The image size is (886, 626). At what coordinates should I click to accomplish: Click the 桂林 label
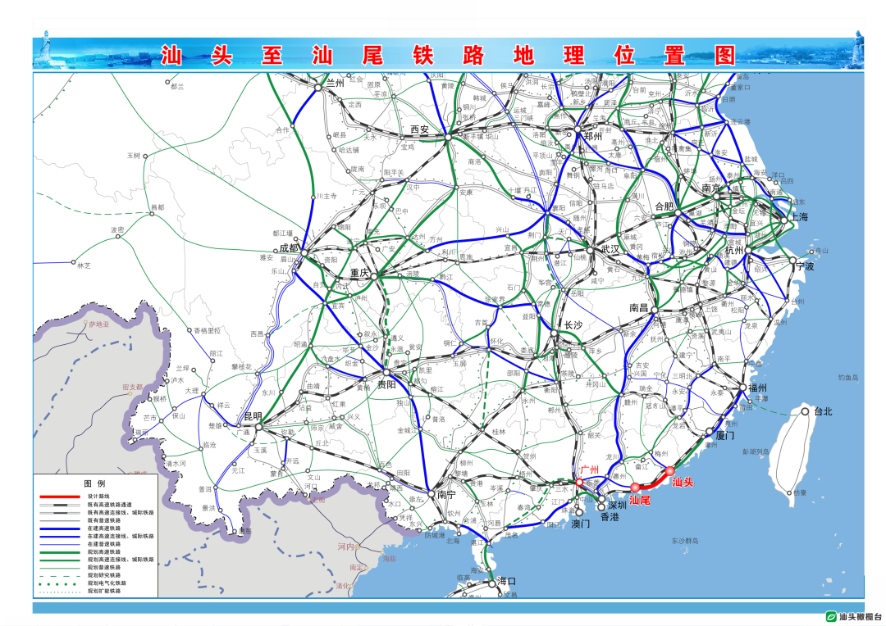[499, 431]
